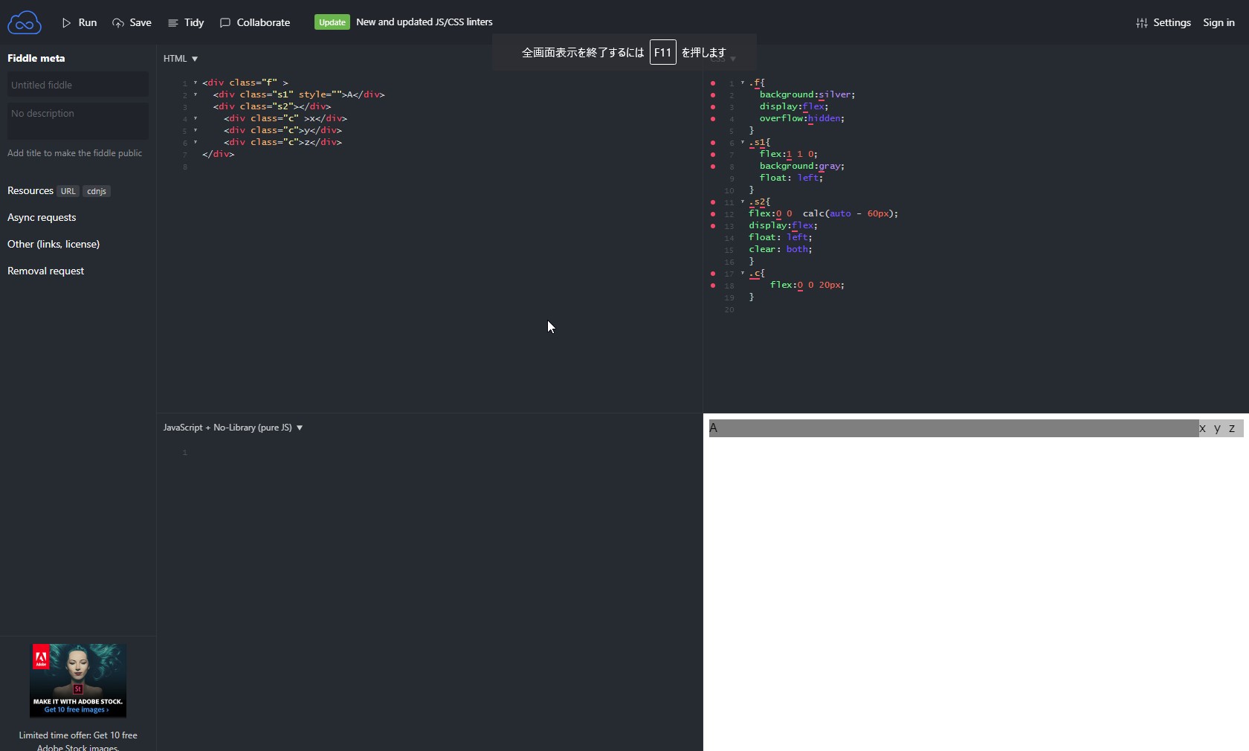Open the JavaScript + No-Library dropdown
This screenshot has width=1249, height=751.
[233, 428]
